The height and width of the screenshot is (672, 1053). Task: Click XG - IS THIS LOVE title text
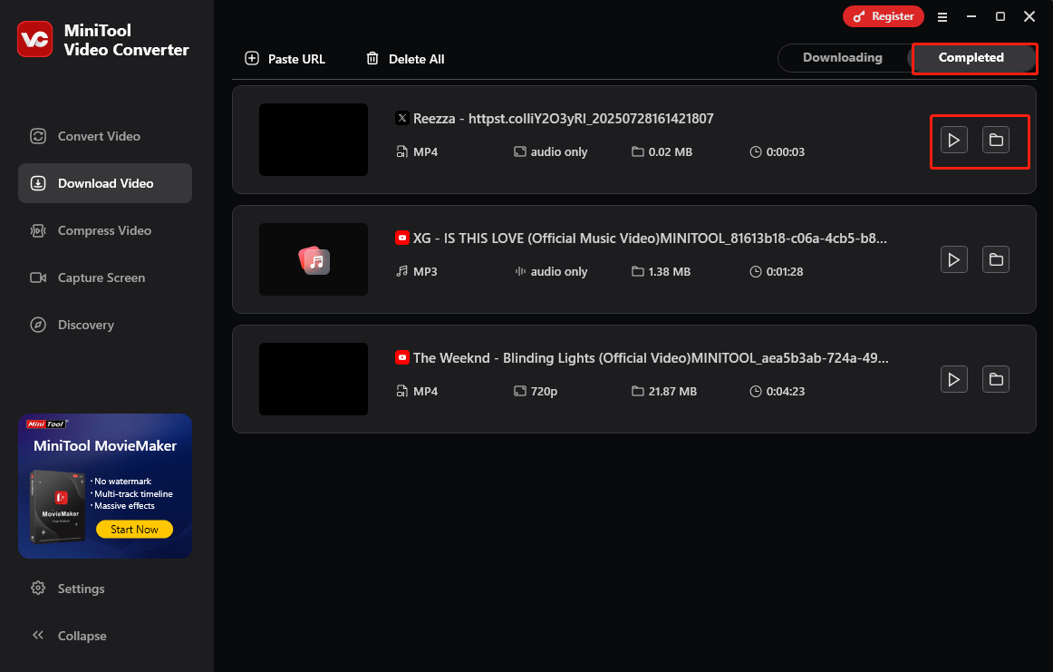tap(650, 239)
